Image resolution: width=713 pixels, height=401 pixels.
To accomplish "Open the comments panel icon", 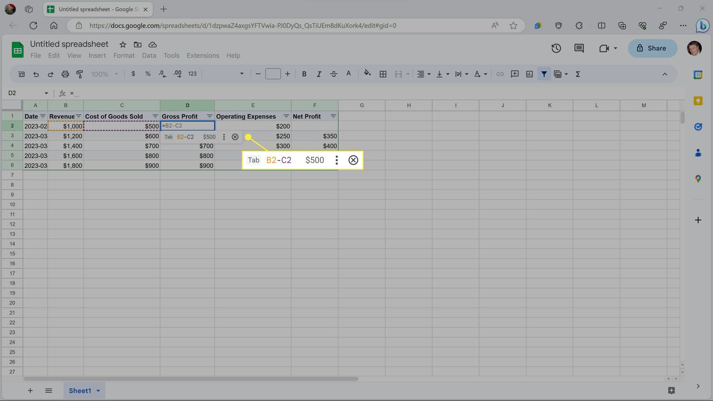I will click(579, 48).
